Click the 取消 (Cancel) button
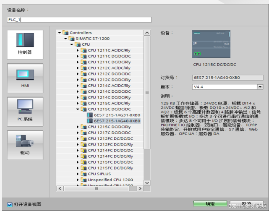The width and height of the screenshot is (269, 211). coord(246,204)
